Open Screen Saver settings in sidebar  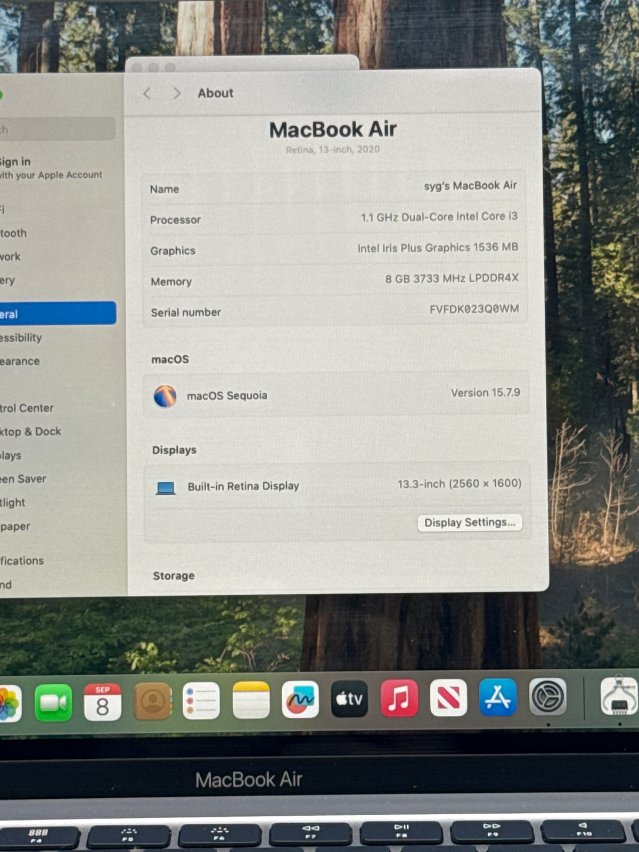click(x=23, y=479)
